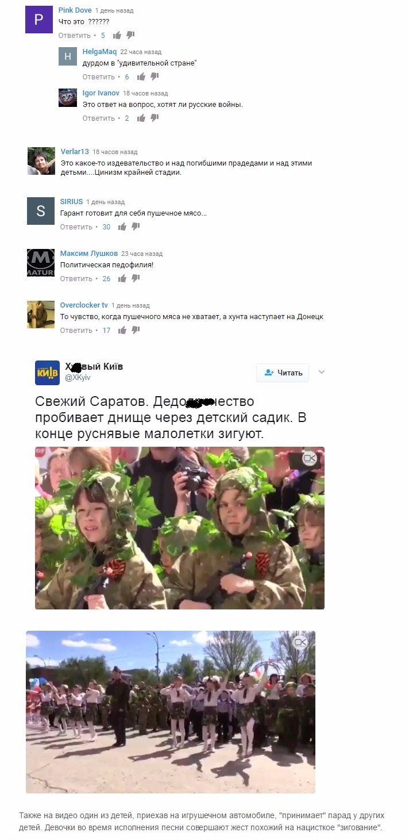This screenshot has height=840, width=409.
Task: Open the tweet options chevron dropdown
Action: [322, 372]
